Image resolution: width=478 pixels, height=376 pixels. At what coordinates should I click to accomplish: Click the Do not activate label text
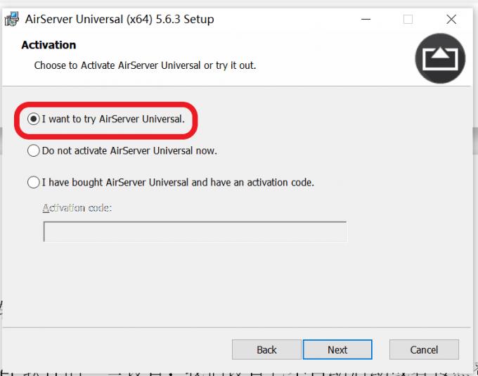[129, 150]
